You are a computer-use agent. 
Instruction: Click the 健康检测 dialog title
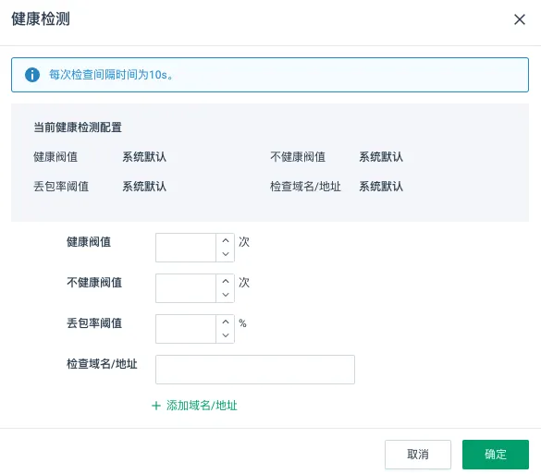pyautogui.click(x=41, y=19)
